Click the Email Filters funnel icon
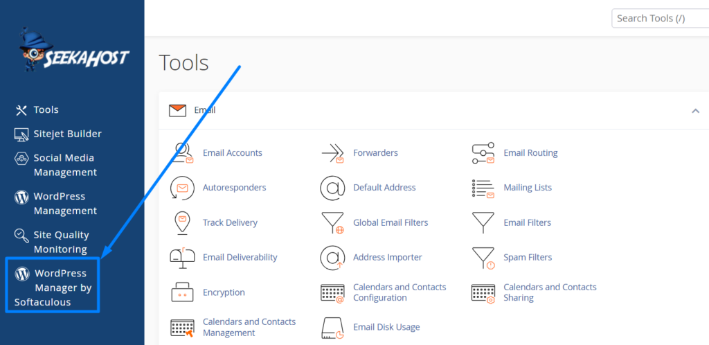The image size is (709, 345). pyautogui.click(x=483, y=222)
